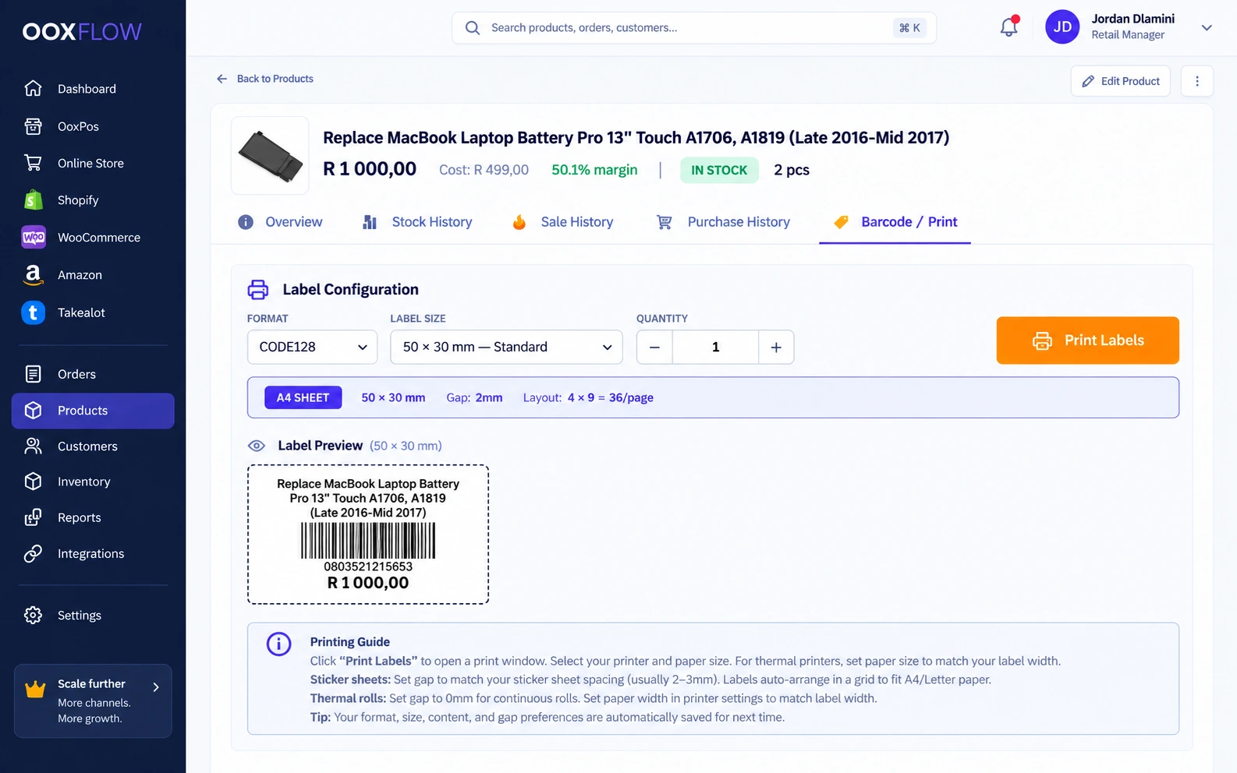Open the three-dot more options menu
1237x773 pixels.
point(1197,81)
